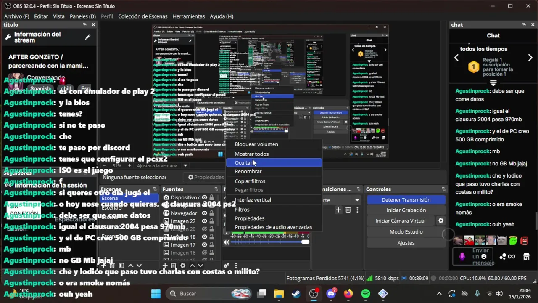Click Iniciar Grabación button
538x303 pixels.
pyautogui.click(x=406, y=210)
